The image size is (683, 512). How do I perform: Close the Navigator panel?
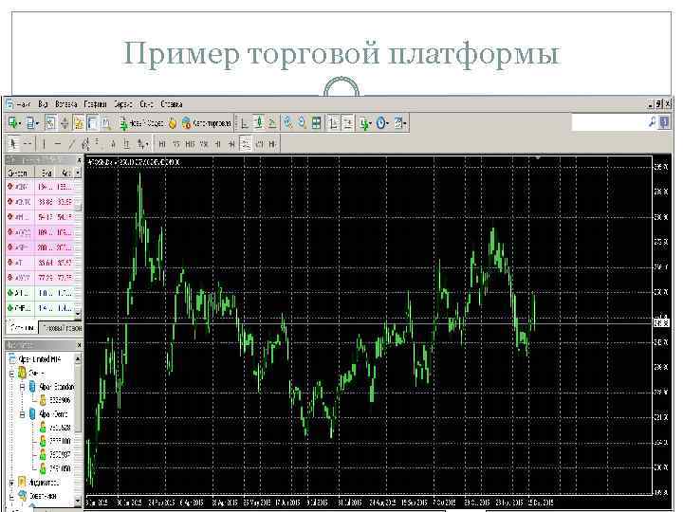(79, 345)
